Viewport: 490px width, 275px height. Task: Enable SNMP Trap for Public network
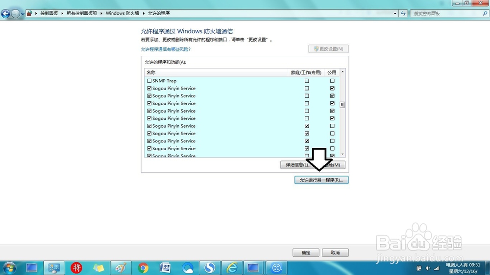[332, 81]
